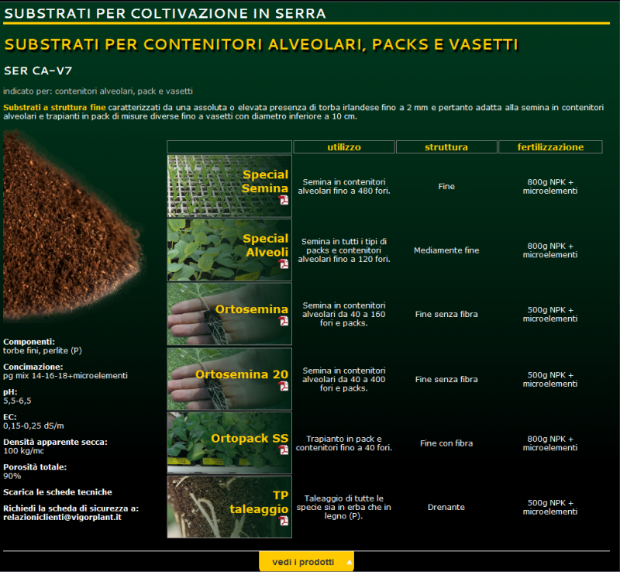Expand the arrow on vedi i prodotti
The width and height of the screenshot is (620, 572).
(x=350, y=562)
